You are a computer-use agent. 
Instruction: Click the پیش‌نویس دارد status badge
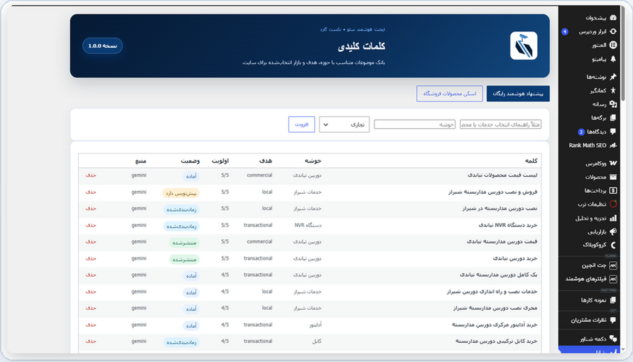pos(181,193)
